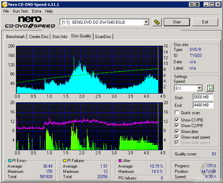
Task: Click the copy-to-clipboard icon in the title bar
Action: click(x=192, y=4)
